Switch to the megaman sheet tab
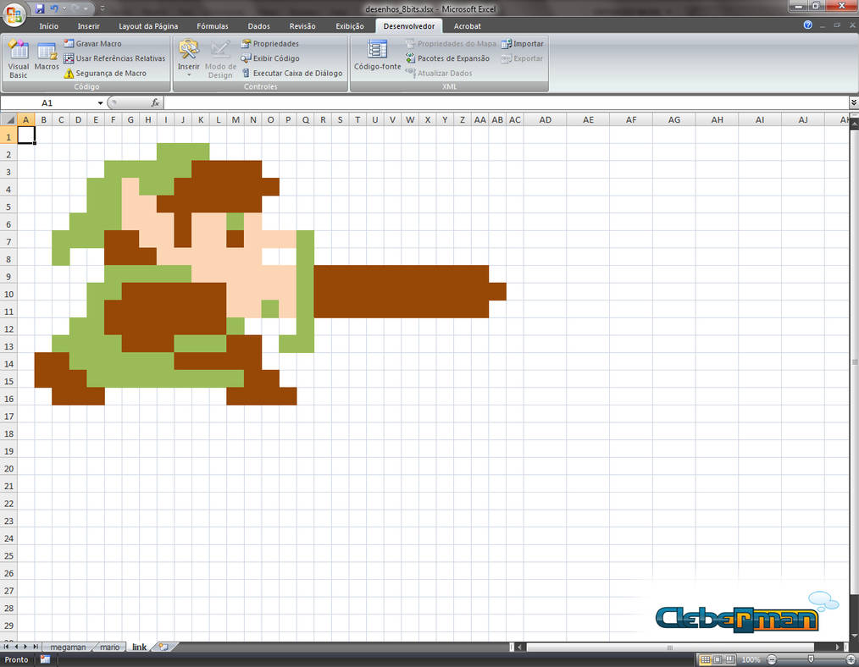This screenshot has height=667, width=859. tap(68, 647)
